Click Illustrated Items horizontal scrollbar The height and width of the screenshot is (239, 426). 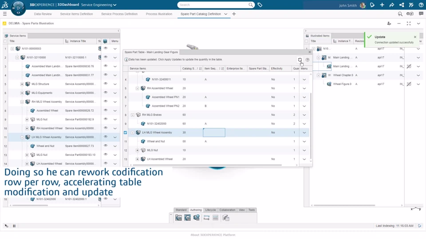(344, 205)
